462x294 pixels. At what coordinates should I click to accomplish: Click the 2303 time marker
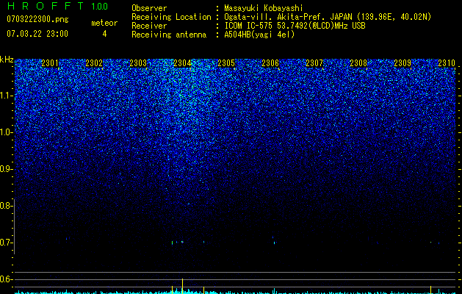pos(138,63)
